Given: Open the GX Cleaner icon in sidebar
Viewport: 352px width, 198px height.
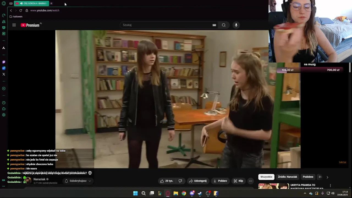Looking at the screenshot, I should (4, 21).
